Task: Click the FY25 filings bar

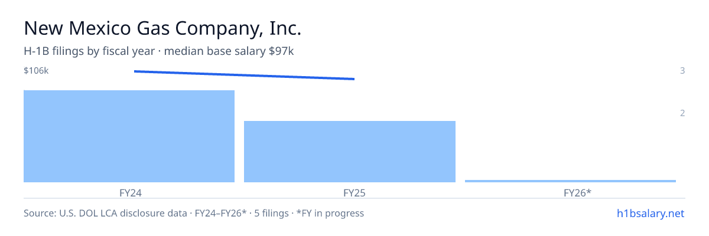Action: tap(350, 152)
